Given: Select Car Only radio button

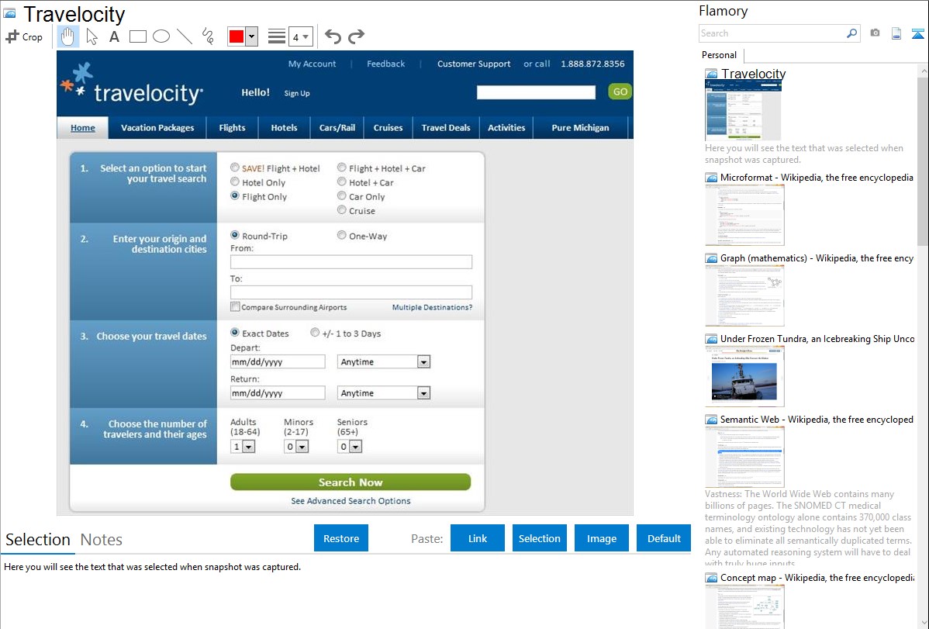Looking at the screenshot, I should 341,196.
